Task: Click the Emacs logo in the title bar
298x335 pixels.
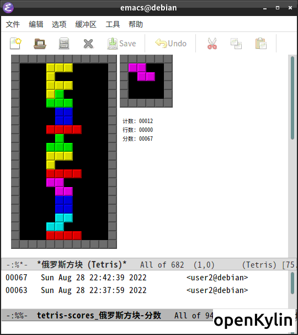Action: click(8, 8)
